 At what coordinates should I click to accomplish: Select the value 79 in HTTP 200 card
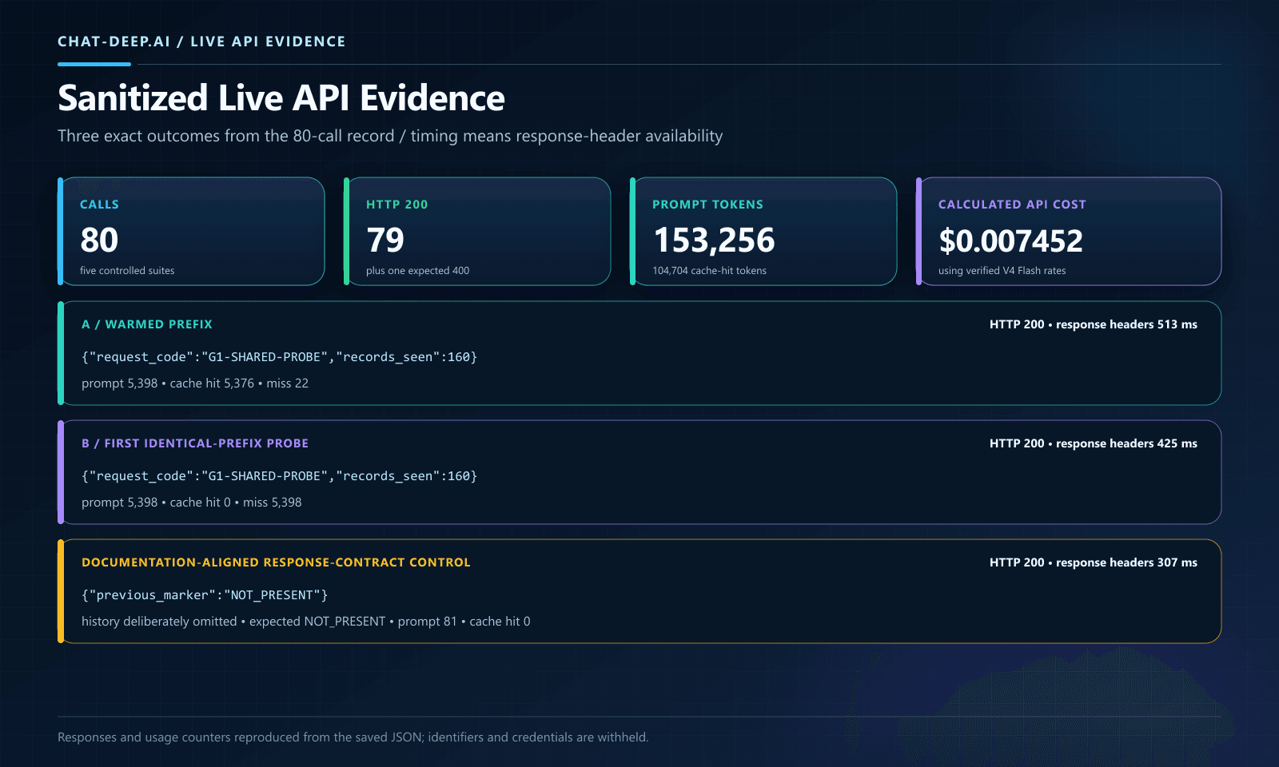pos(385,240)
